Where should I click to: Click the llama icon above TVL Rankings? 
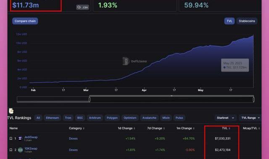coord(11,111)
